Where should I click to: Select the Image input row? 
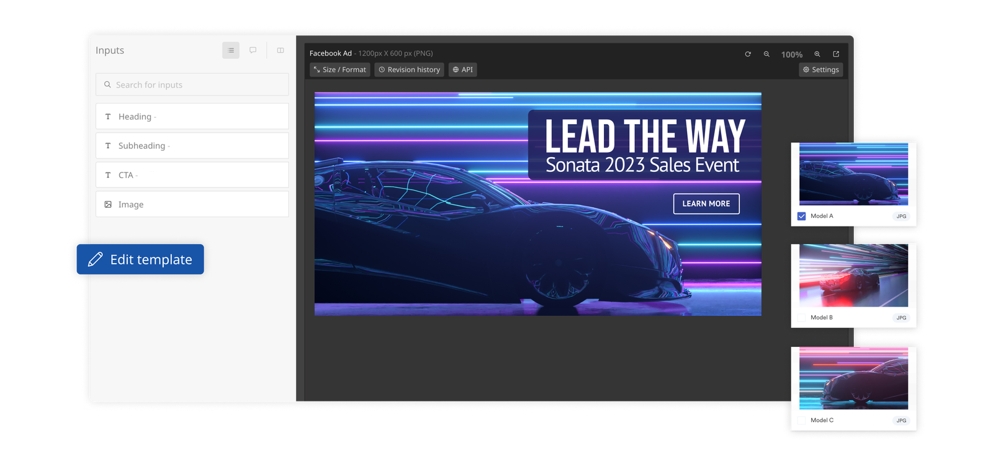pos(192,204)
